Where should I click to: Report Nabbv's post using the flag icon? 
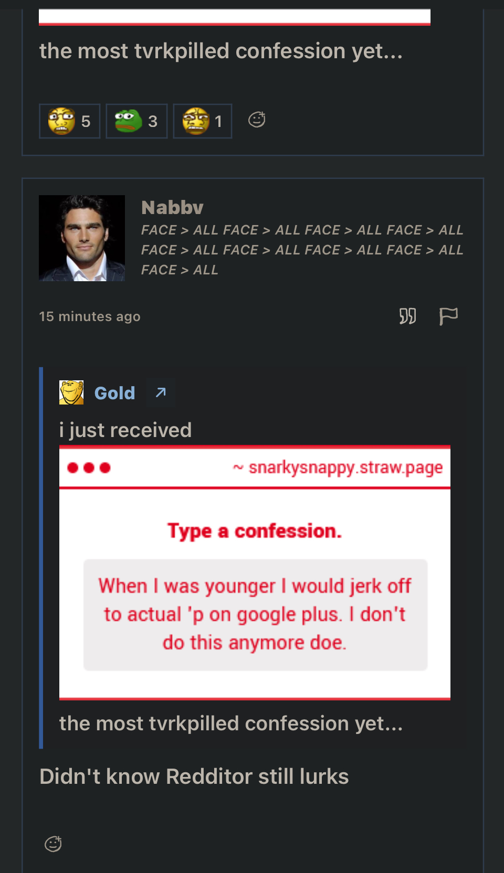[448, 316]
